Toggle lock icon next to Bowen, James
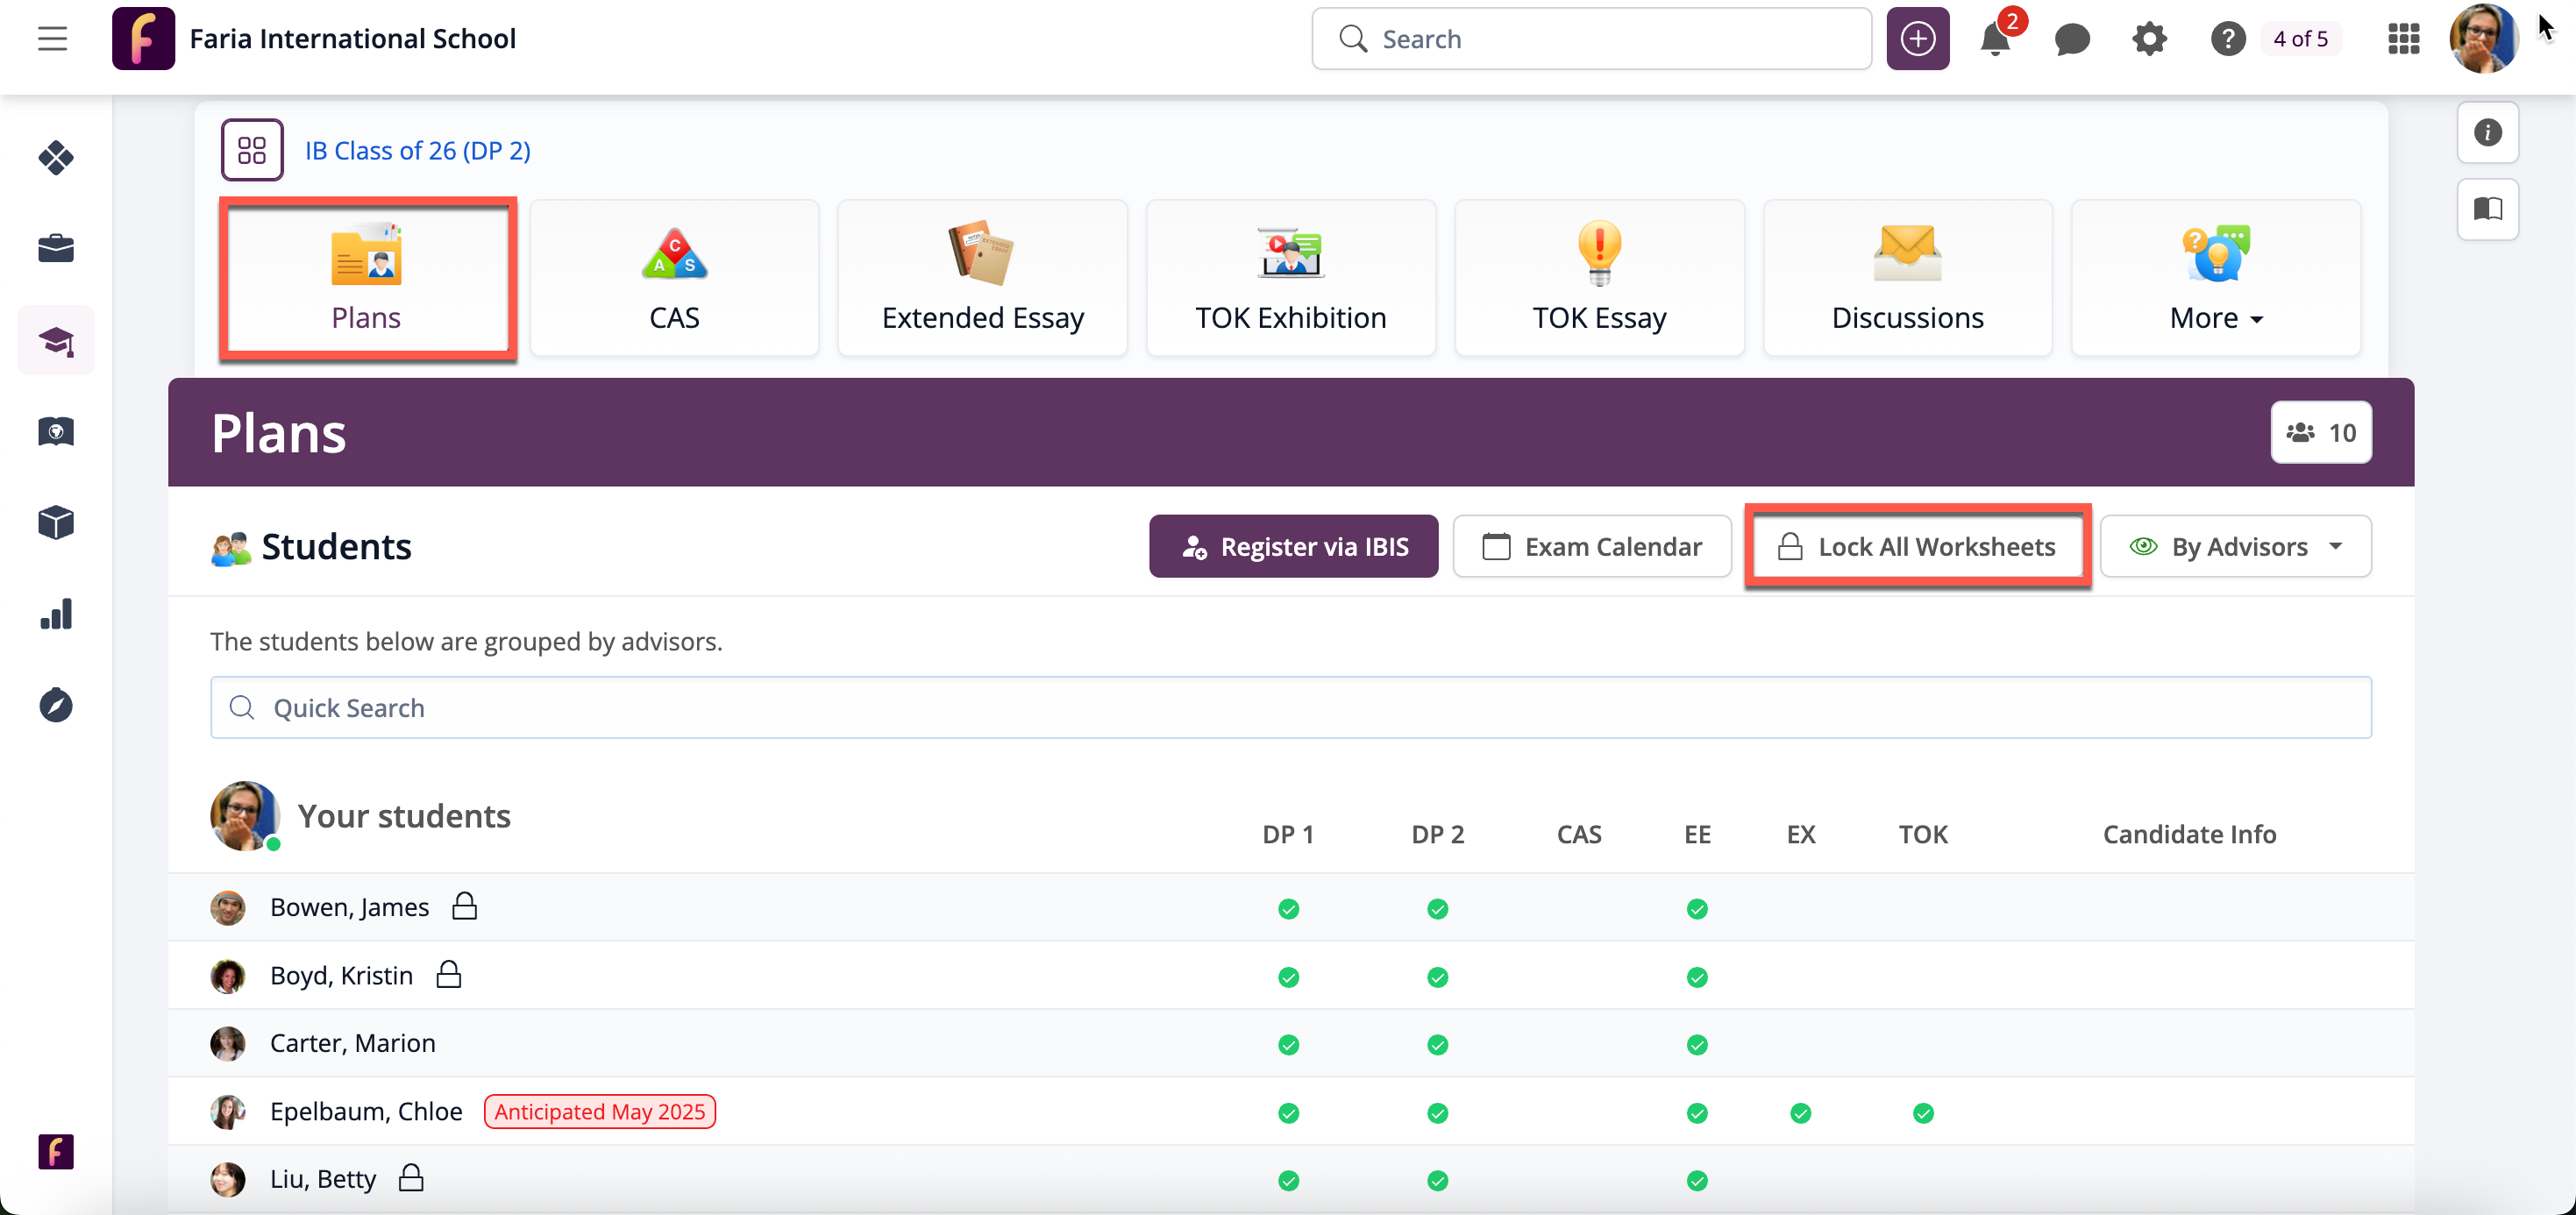 click(464, 906)
